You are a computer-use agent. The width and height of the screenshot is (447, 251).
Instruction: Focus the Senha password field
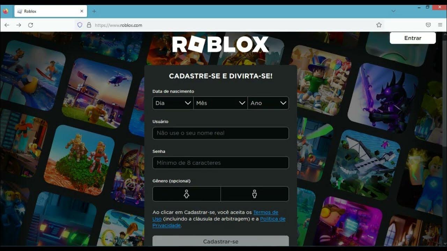(x=221, y=163)
